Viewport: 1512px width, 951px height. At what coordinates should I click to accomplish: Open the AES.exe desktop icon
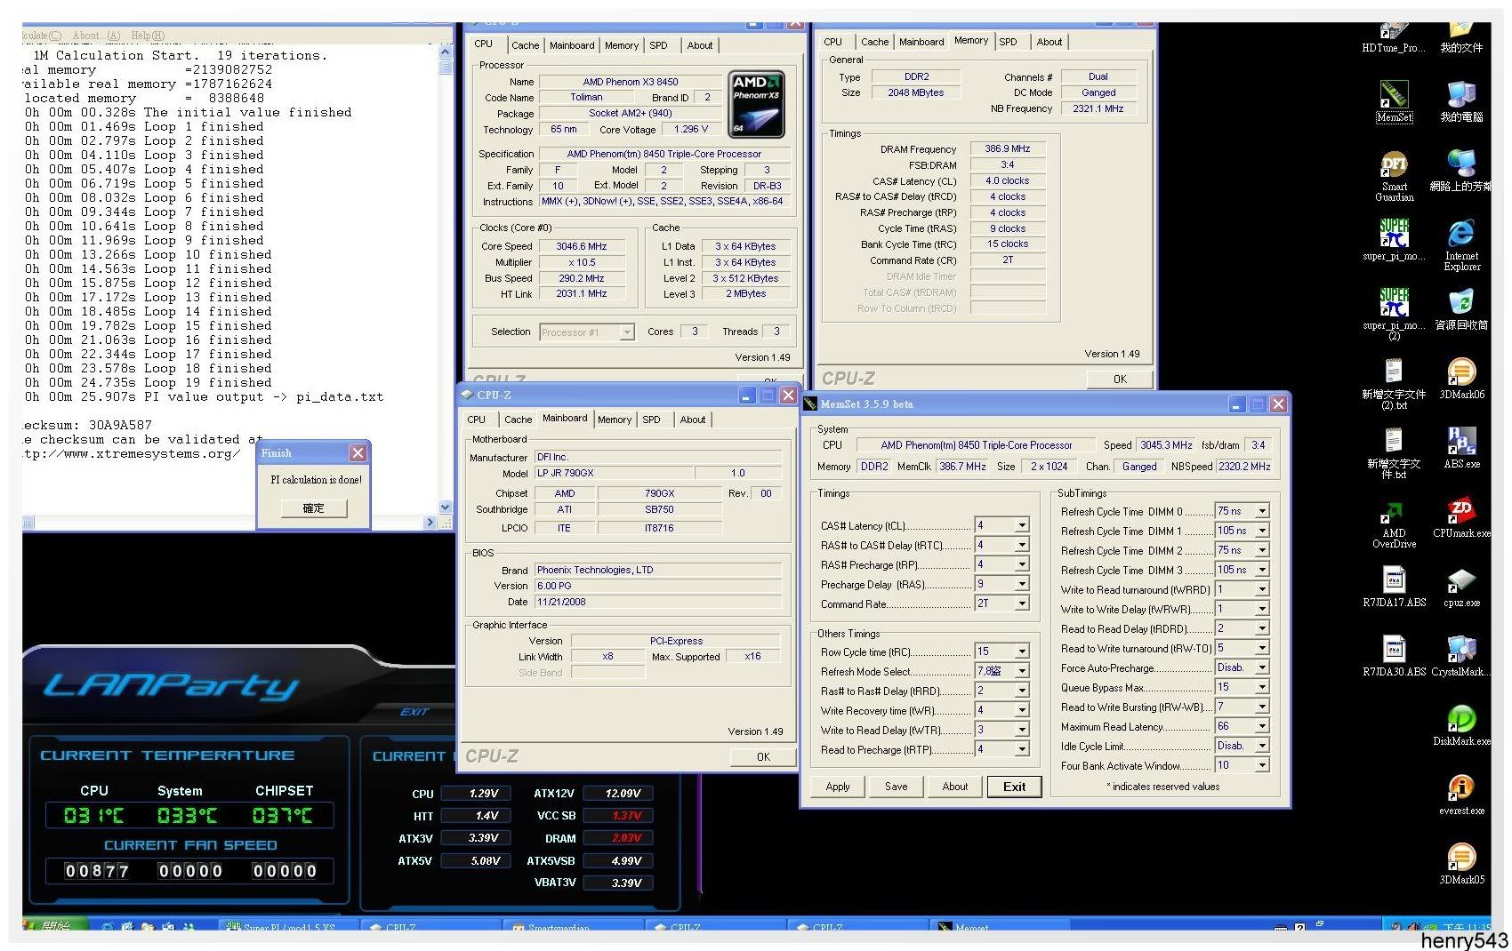pyautogui.click(x=1461, y=447)
